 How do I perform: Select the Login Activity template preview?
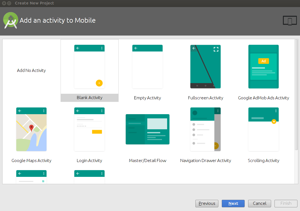click(89, 129)
